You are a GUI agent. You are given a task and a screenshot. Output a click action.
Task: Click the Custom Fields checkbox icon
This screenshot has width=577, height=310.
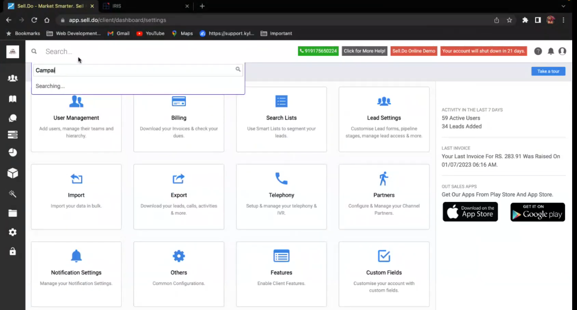pos(384,256)
